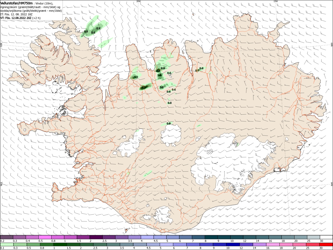This screenshot has height=250, width=333.
Task: Click the palest green 0.1–0.3 rain legend swatch
Action: [7, 245]
